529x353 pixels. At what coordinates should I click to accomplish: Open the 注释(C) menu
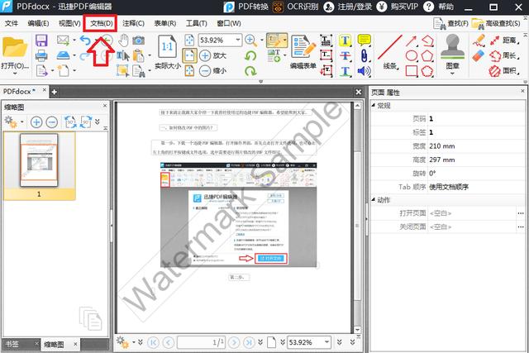click(133, 23)
